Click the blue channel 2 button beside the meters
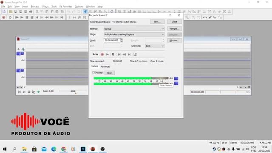Image resolution: width=272 pixels, height=153 pixels. [176, 83]
